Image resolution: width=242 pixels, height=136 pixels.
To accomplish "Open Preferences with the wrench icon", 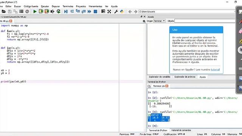I will pyautogui.click(x=116, y=11).
